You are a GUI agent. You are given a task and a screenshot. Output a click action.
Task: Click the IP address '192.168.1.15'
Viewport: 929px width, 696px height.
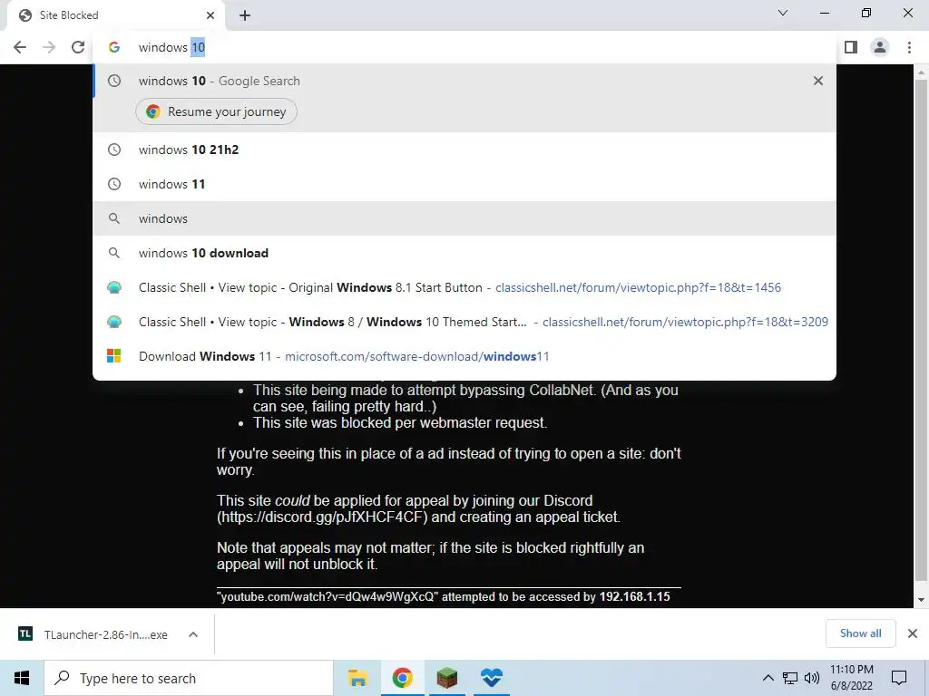point(634,596)
